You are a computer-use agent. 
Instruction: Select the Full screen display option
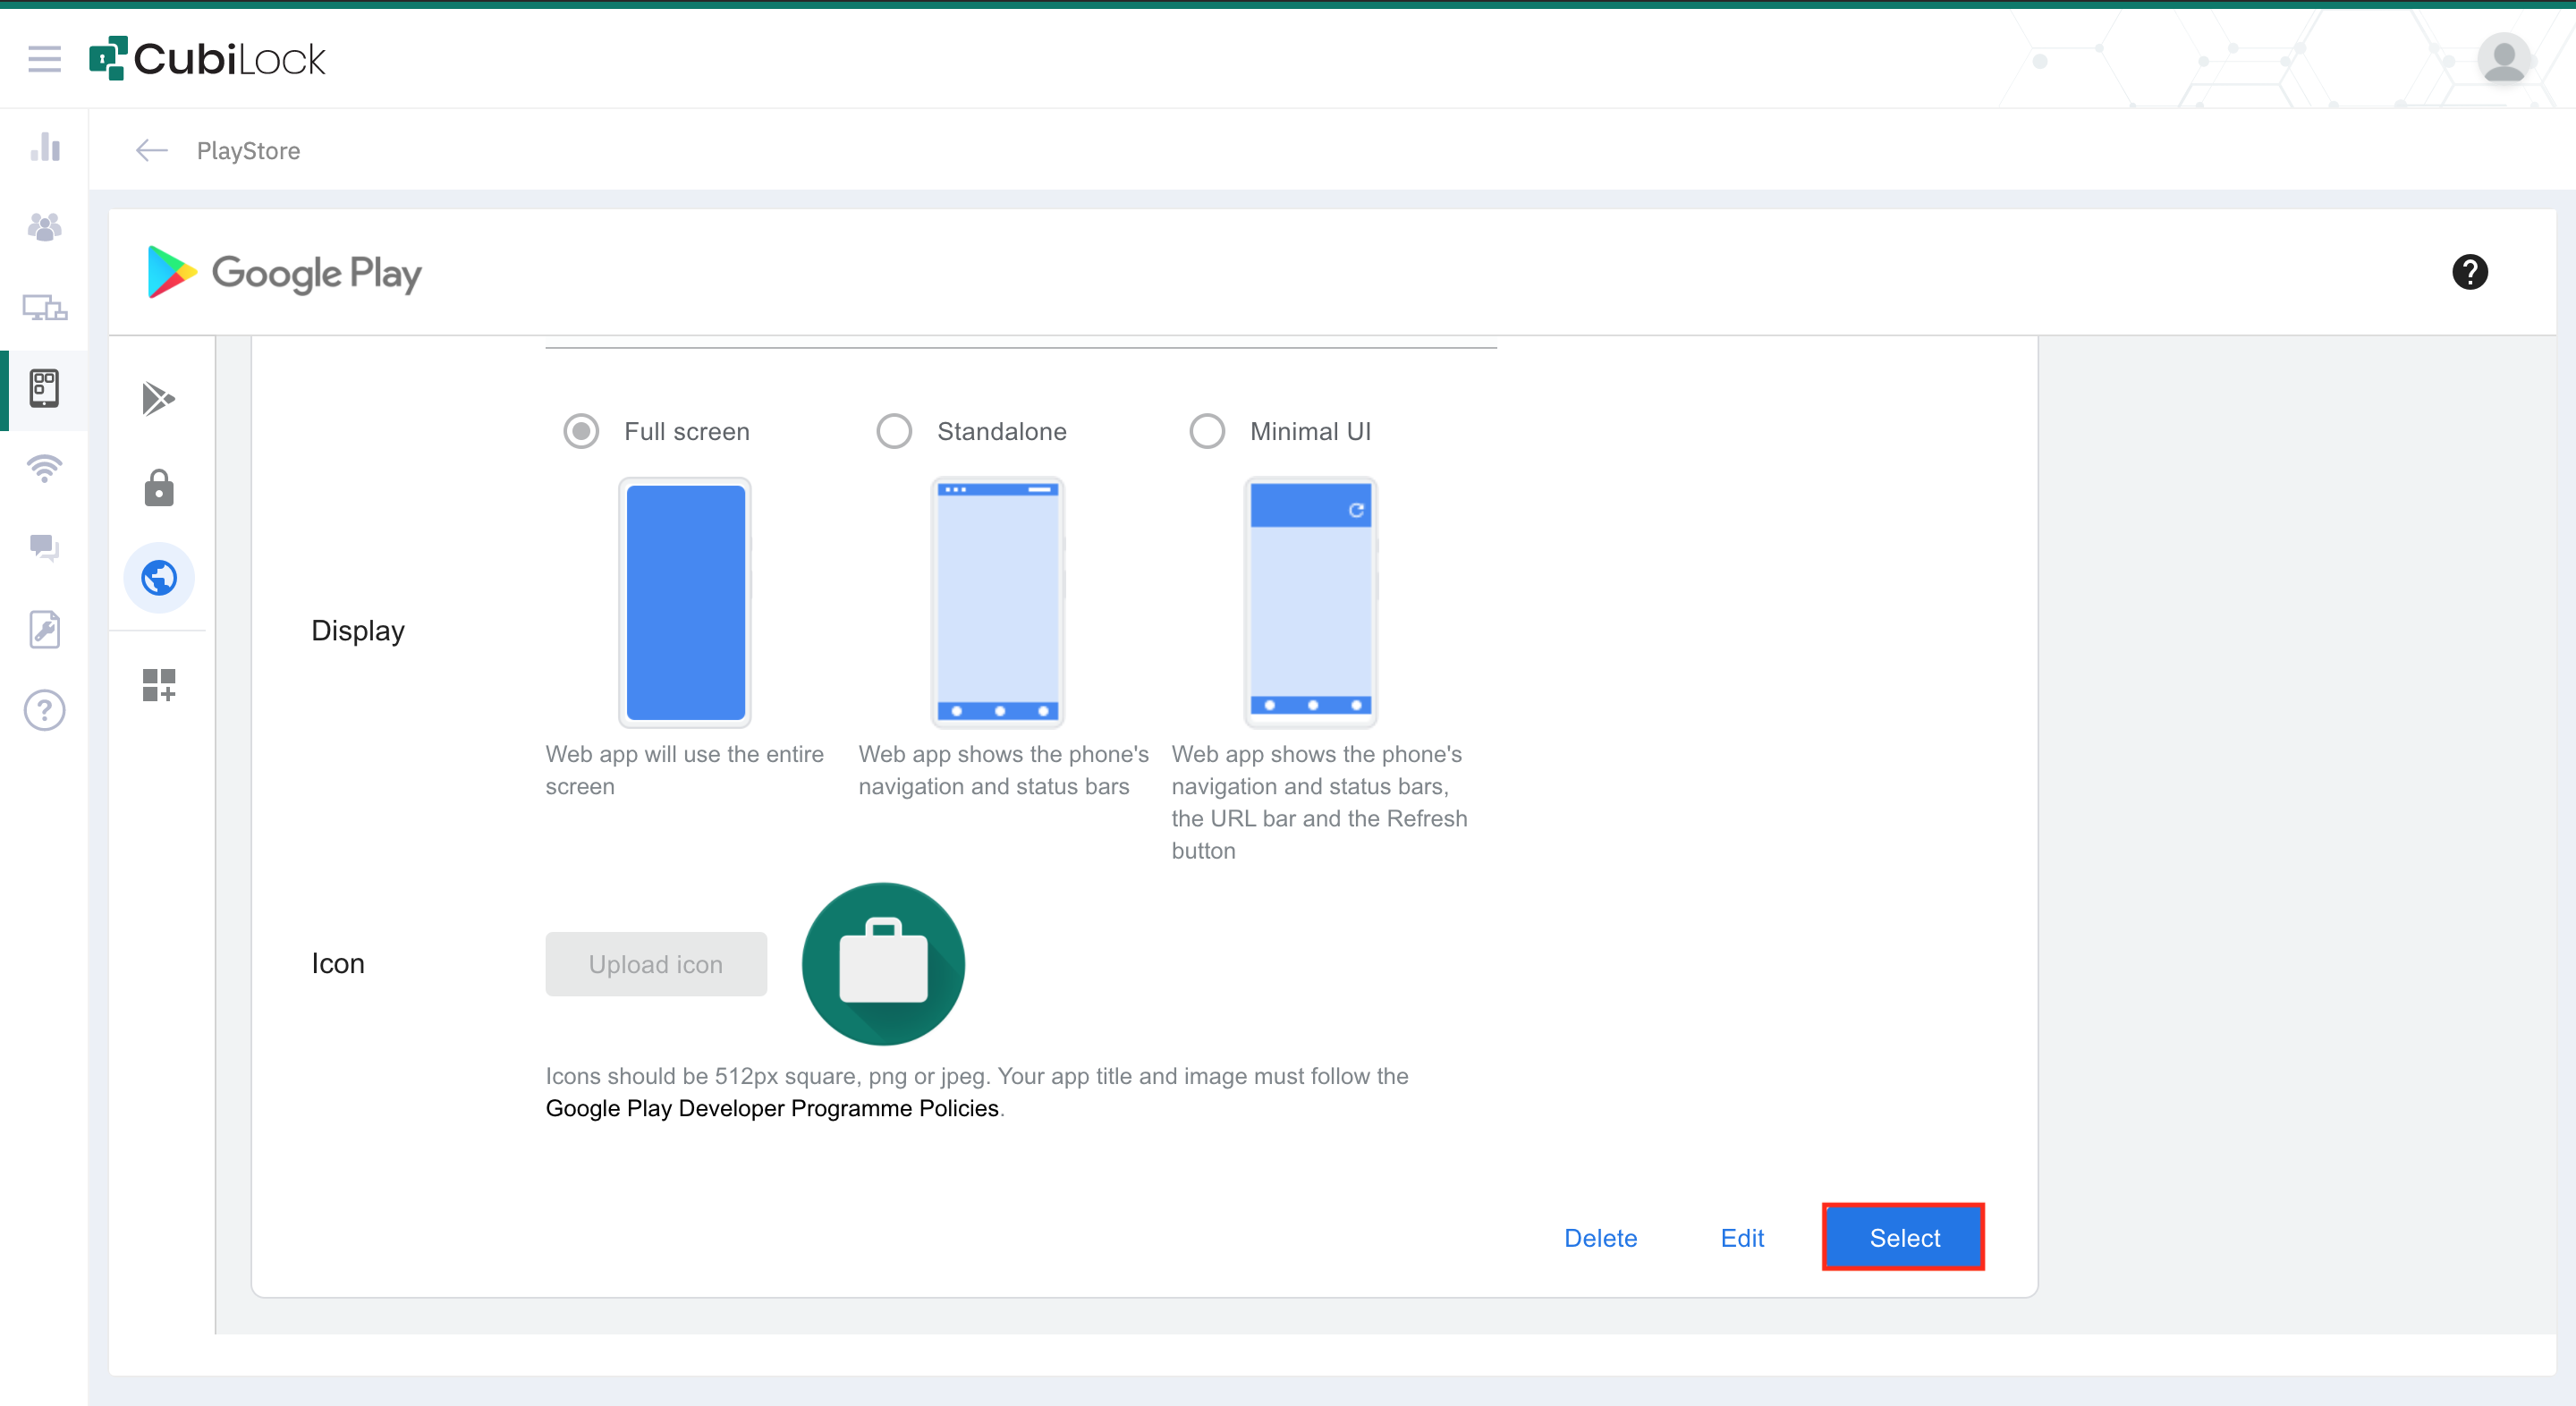581,431
